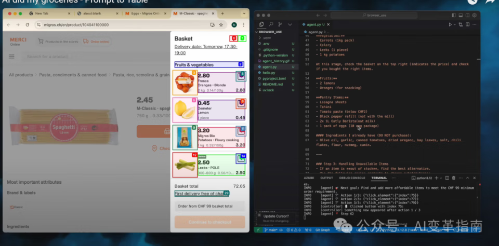Run the Python file play icon
The height and width of the screenshot is (246, 499).
[x=450, y=24]
